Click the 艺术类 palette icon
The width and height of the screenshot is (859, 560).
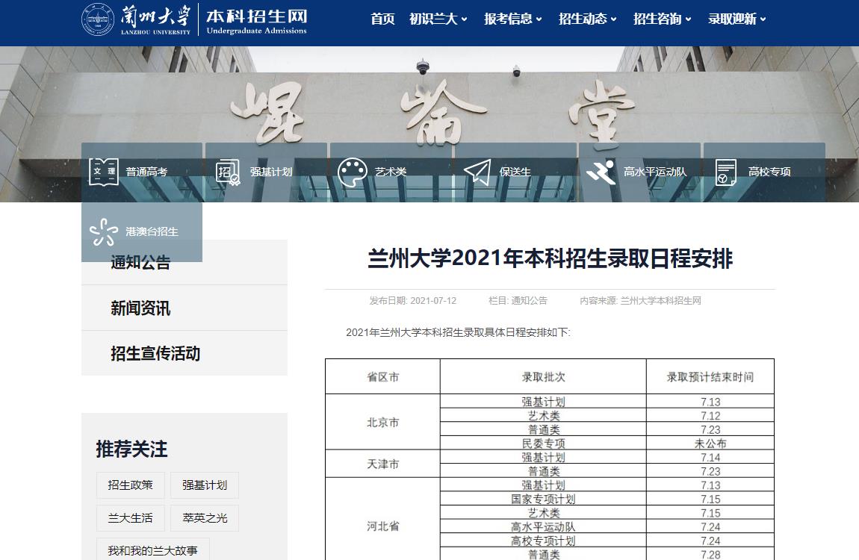[353, 172]
